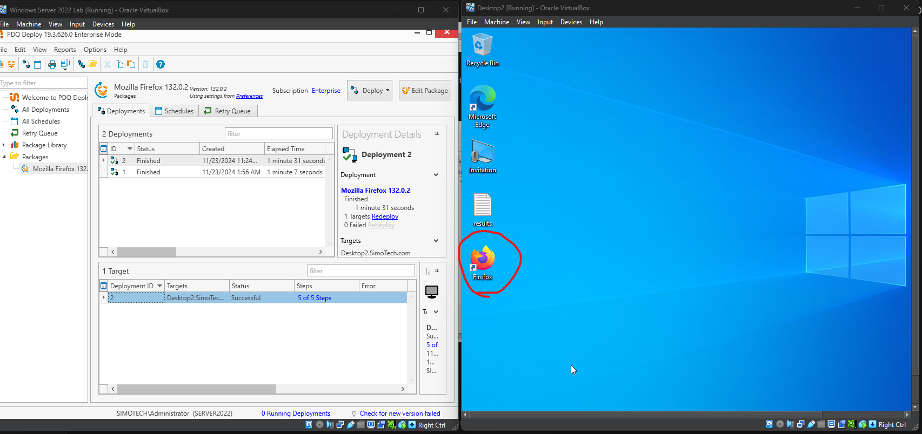
Task: Click column chooser icon in Deployments grid
Action: [x=104, y=148]
